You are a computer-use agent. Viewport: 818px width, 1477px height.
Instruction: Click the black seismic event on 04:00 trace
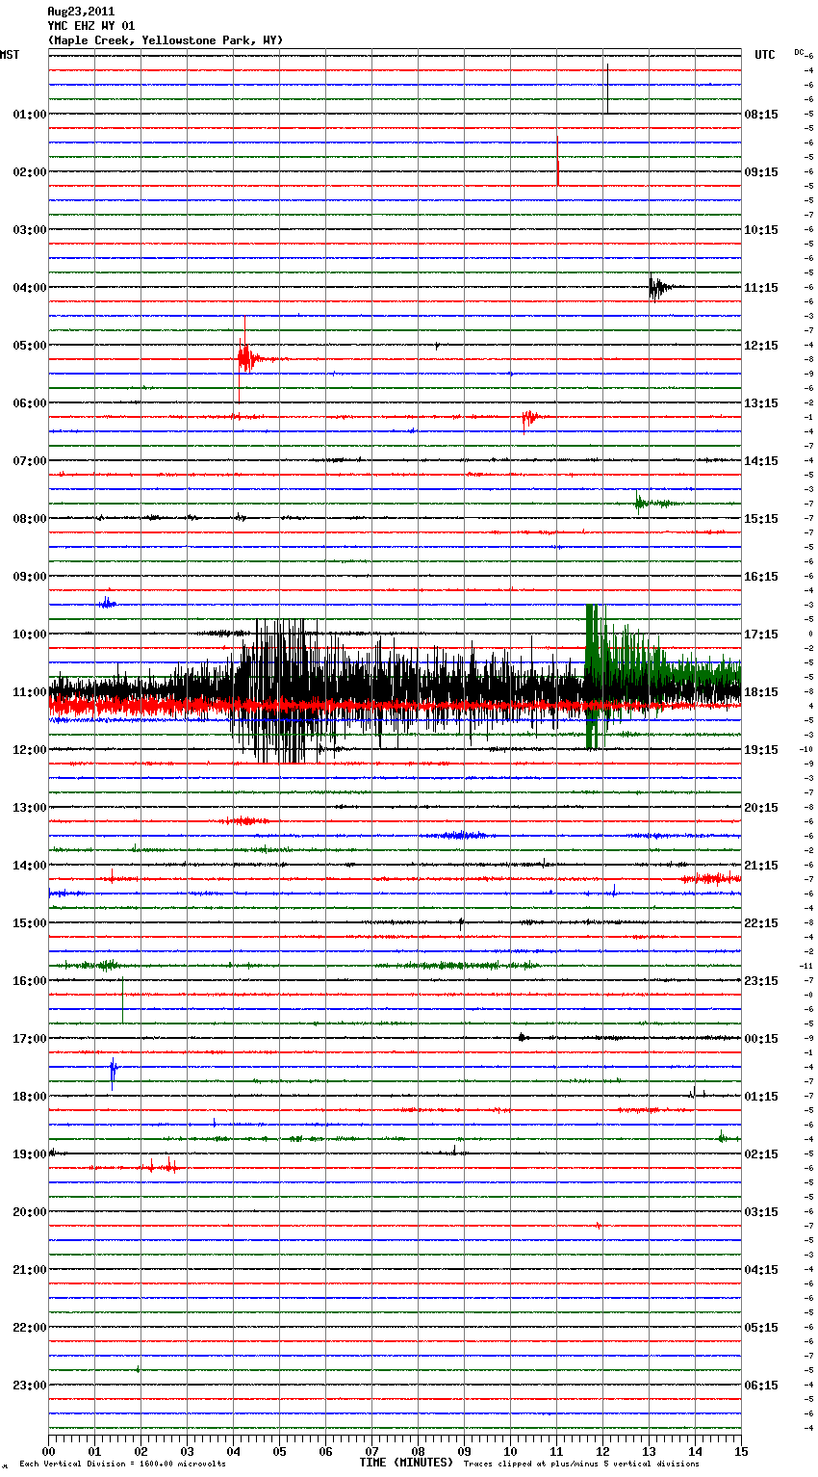[x=657, y=287]
